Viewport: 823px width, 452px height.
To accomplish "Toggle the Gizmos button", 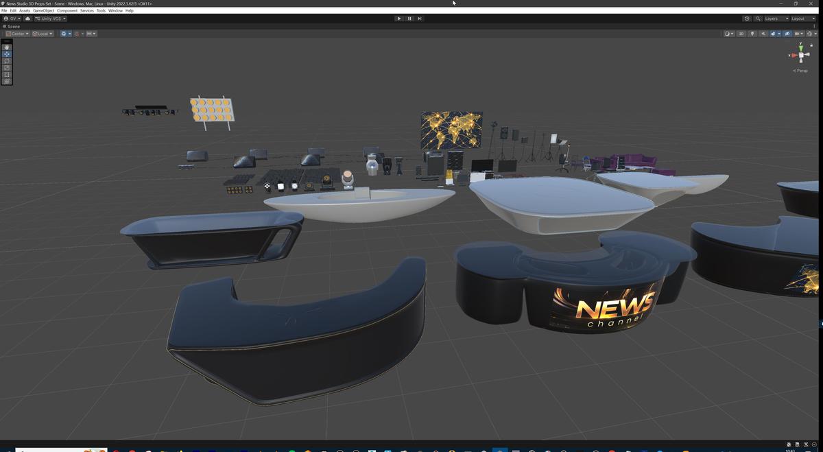I will click(809, 34).
